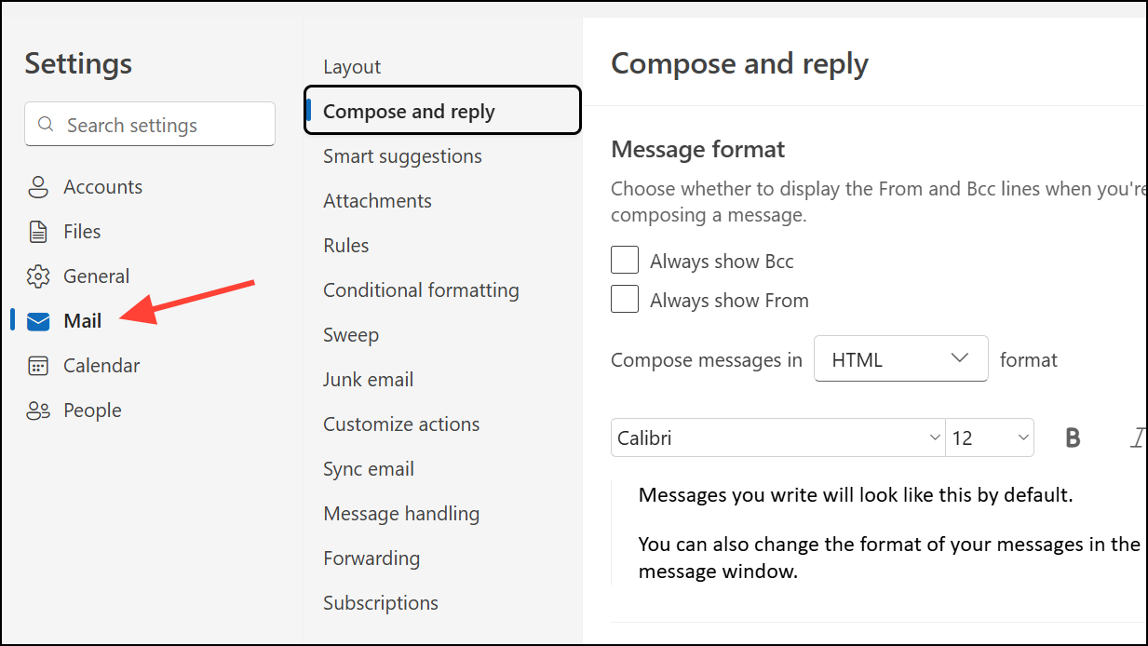Toggle bold formatting button
The image size is (1148, 646).
(x=1073, y=438)
